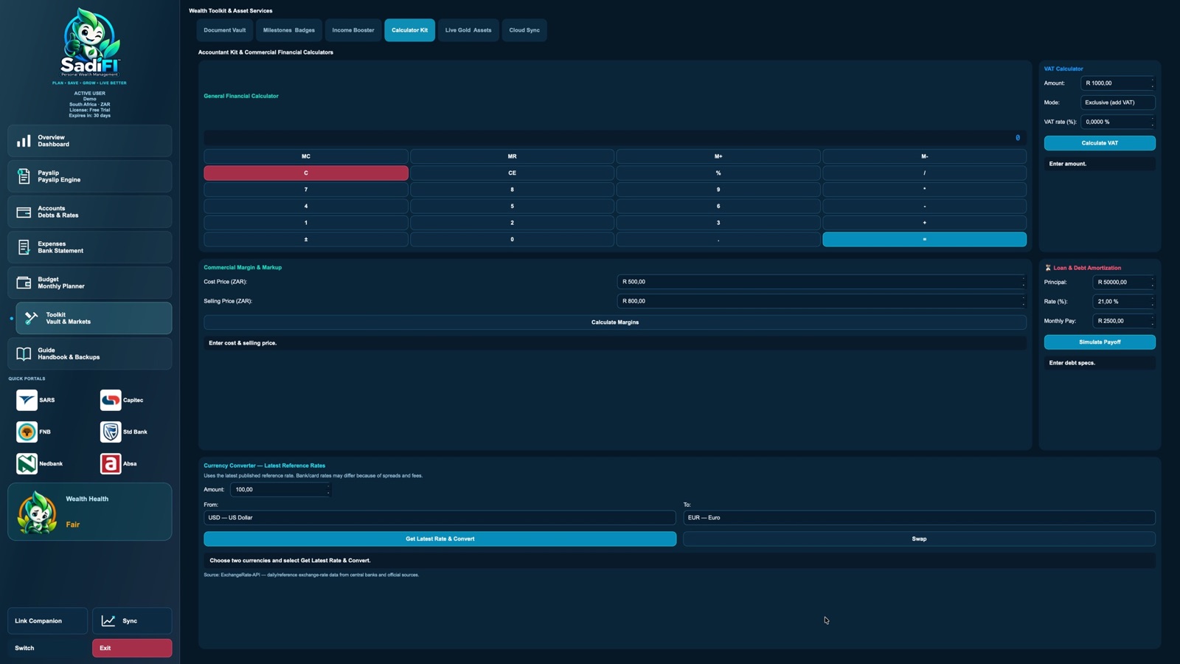Launch the Capitec quick portal icon
Image resolution: width=1180 pixels, height=664 pixels.
point(111,400)
